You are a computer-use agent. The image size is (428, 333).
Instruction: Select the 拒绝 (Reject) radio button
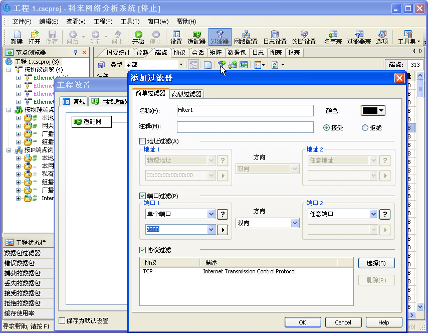coord(365,128)
